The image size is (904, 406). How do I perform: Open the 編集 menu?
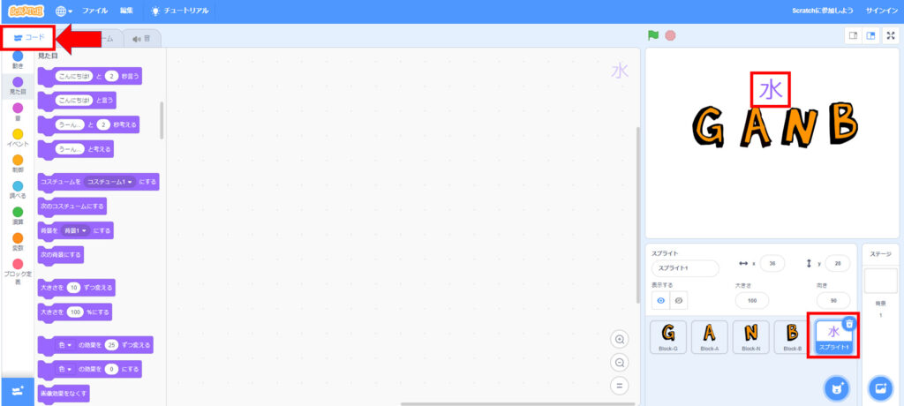pyautogui.click(x=127, y=11)
